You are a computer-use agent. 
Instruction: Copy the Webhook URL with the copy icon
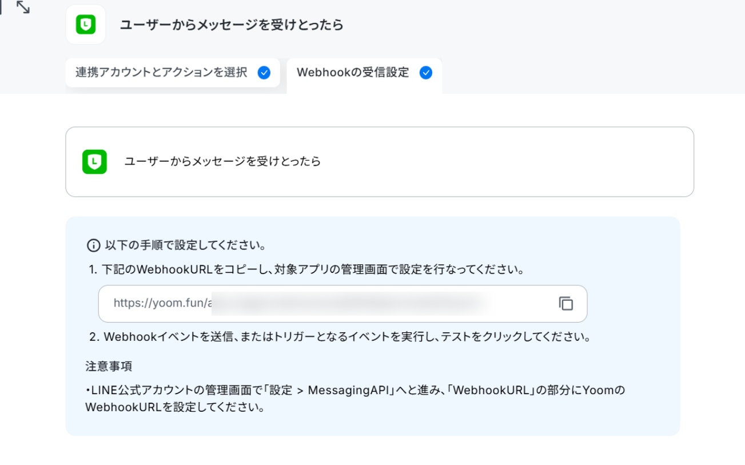565,303
